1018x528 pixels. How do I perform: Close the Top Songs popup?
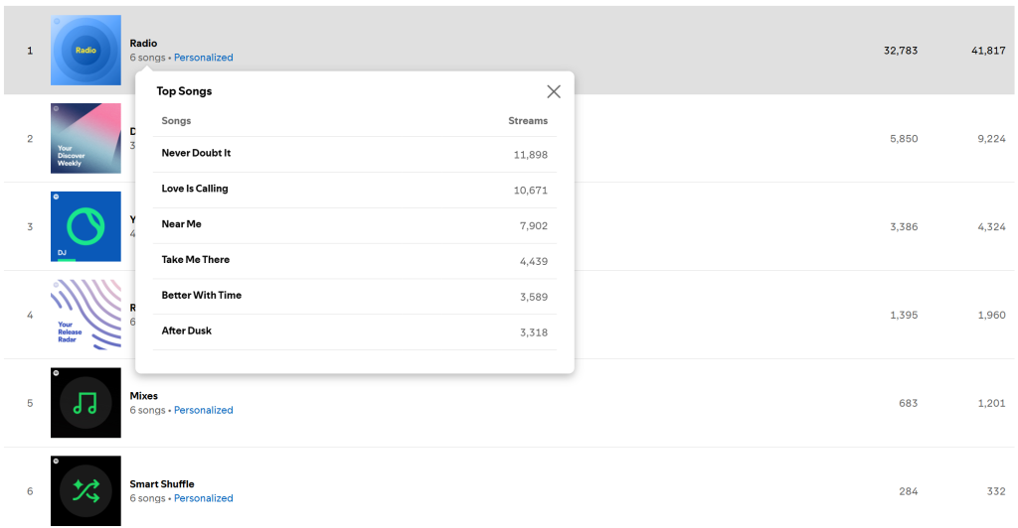(x=554, y=91)
